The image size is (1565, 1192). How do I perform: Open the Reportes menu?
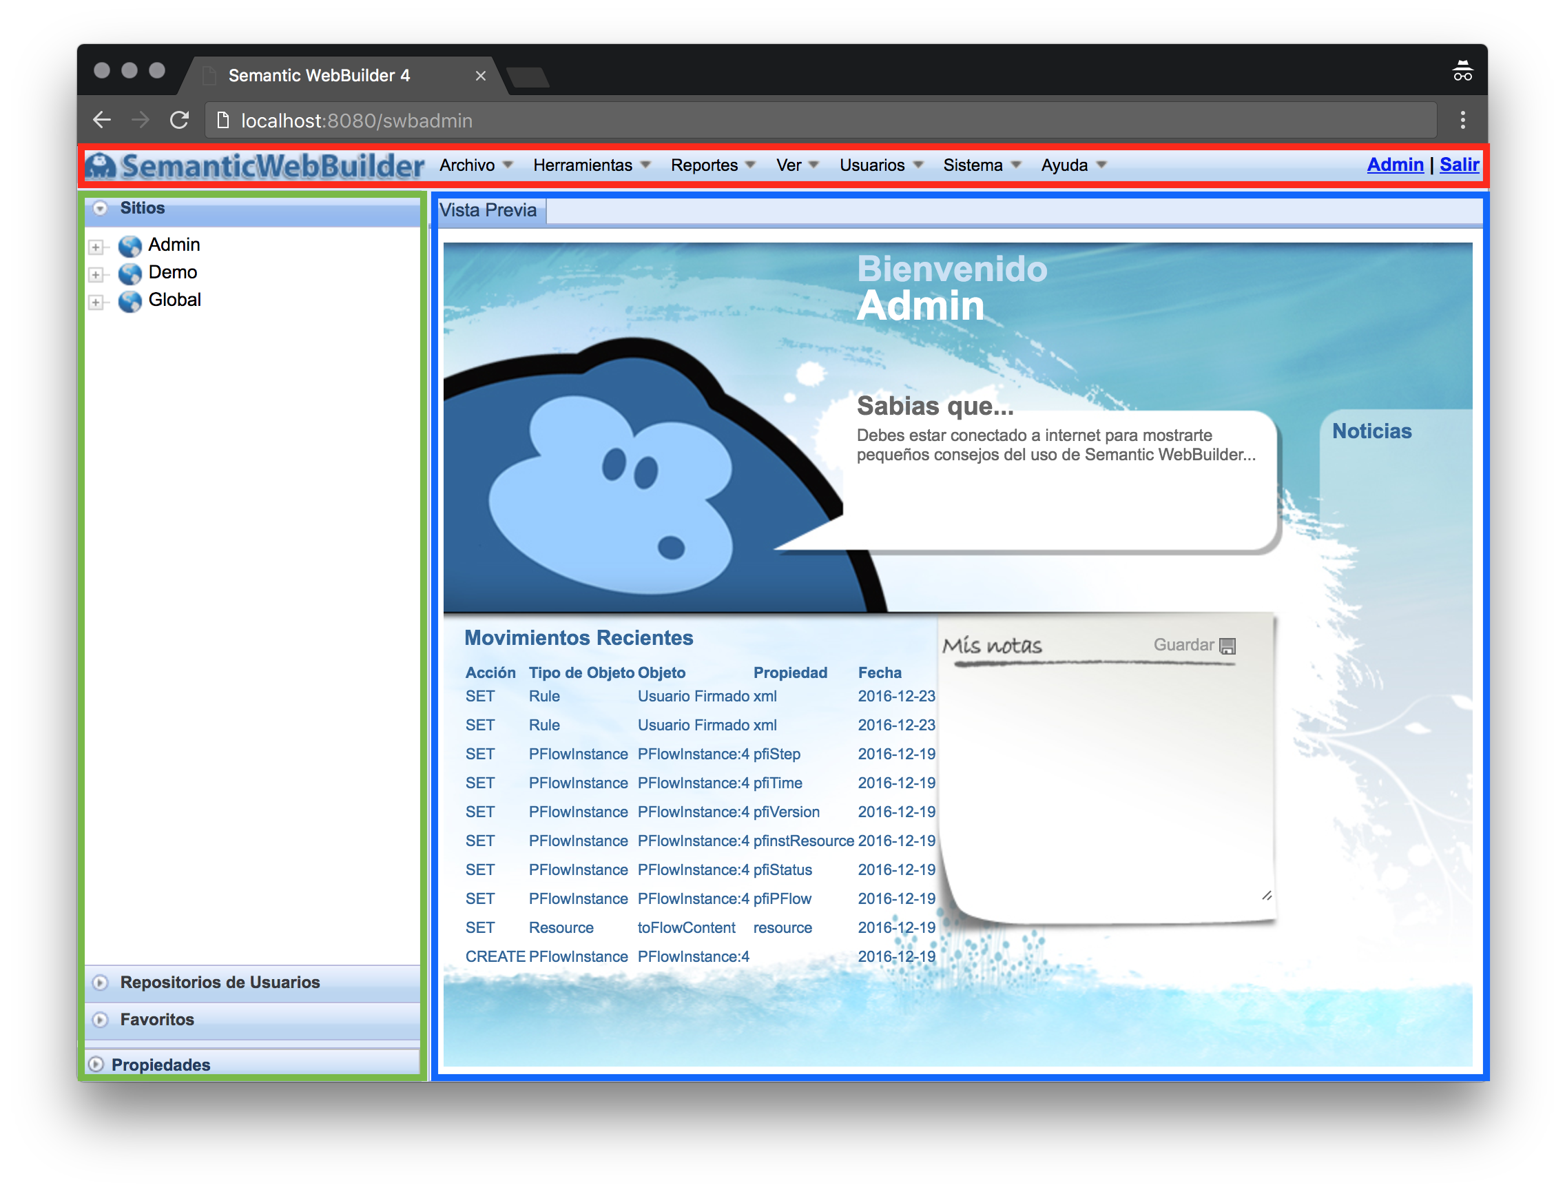click(713, 165)
